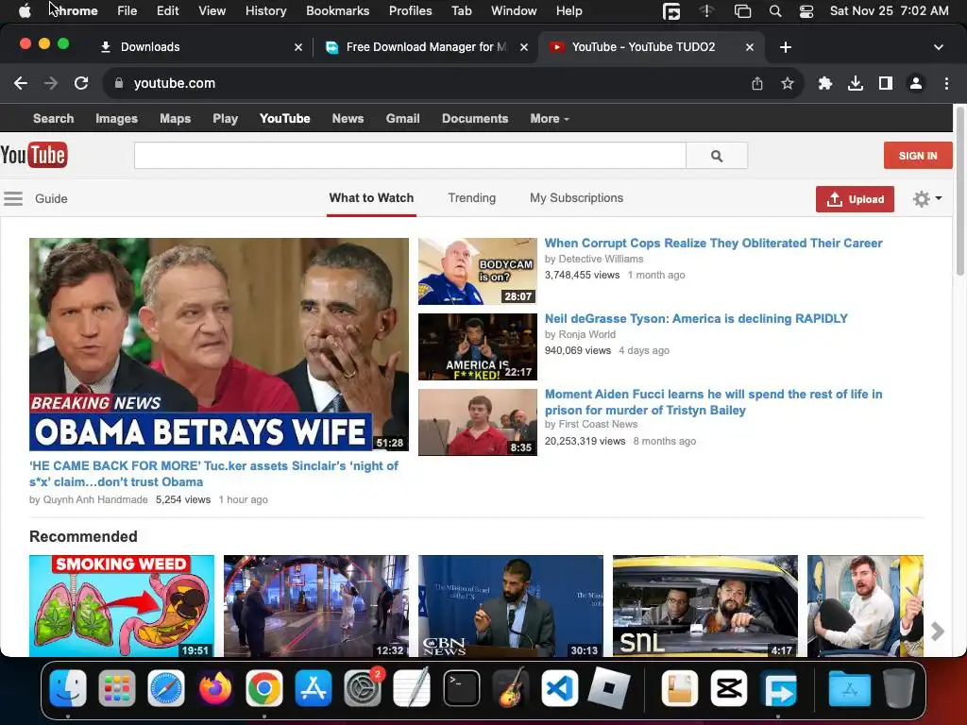Screen dimensions: 967x725
Task: Open macOS Control Center in menu bar
Action: pos(806,11)
